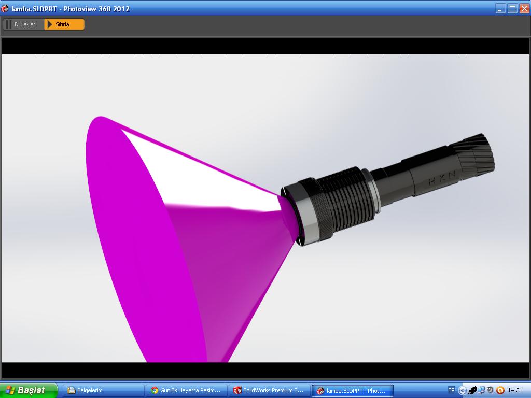
Task: Open the Başlat start menu
Action: [x=29, y=390]
